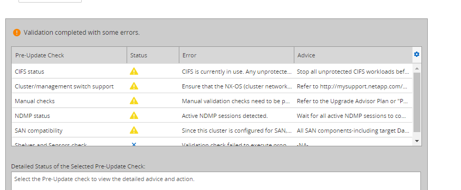This screenshot has height=190, width=461.
Task: Select the CIFS status row
Action: pyautogui.click(x=212, y=71)
